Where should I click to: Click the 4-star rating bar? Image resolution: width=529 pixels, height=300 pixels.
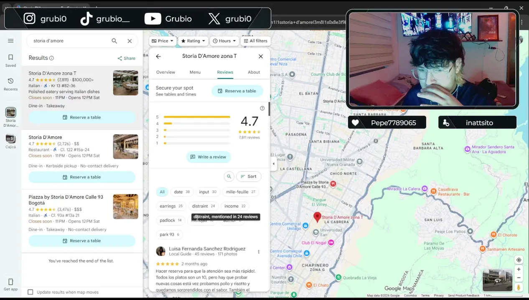197,123
